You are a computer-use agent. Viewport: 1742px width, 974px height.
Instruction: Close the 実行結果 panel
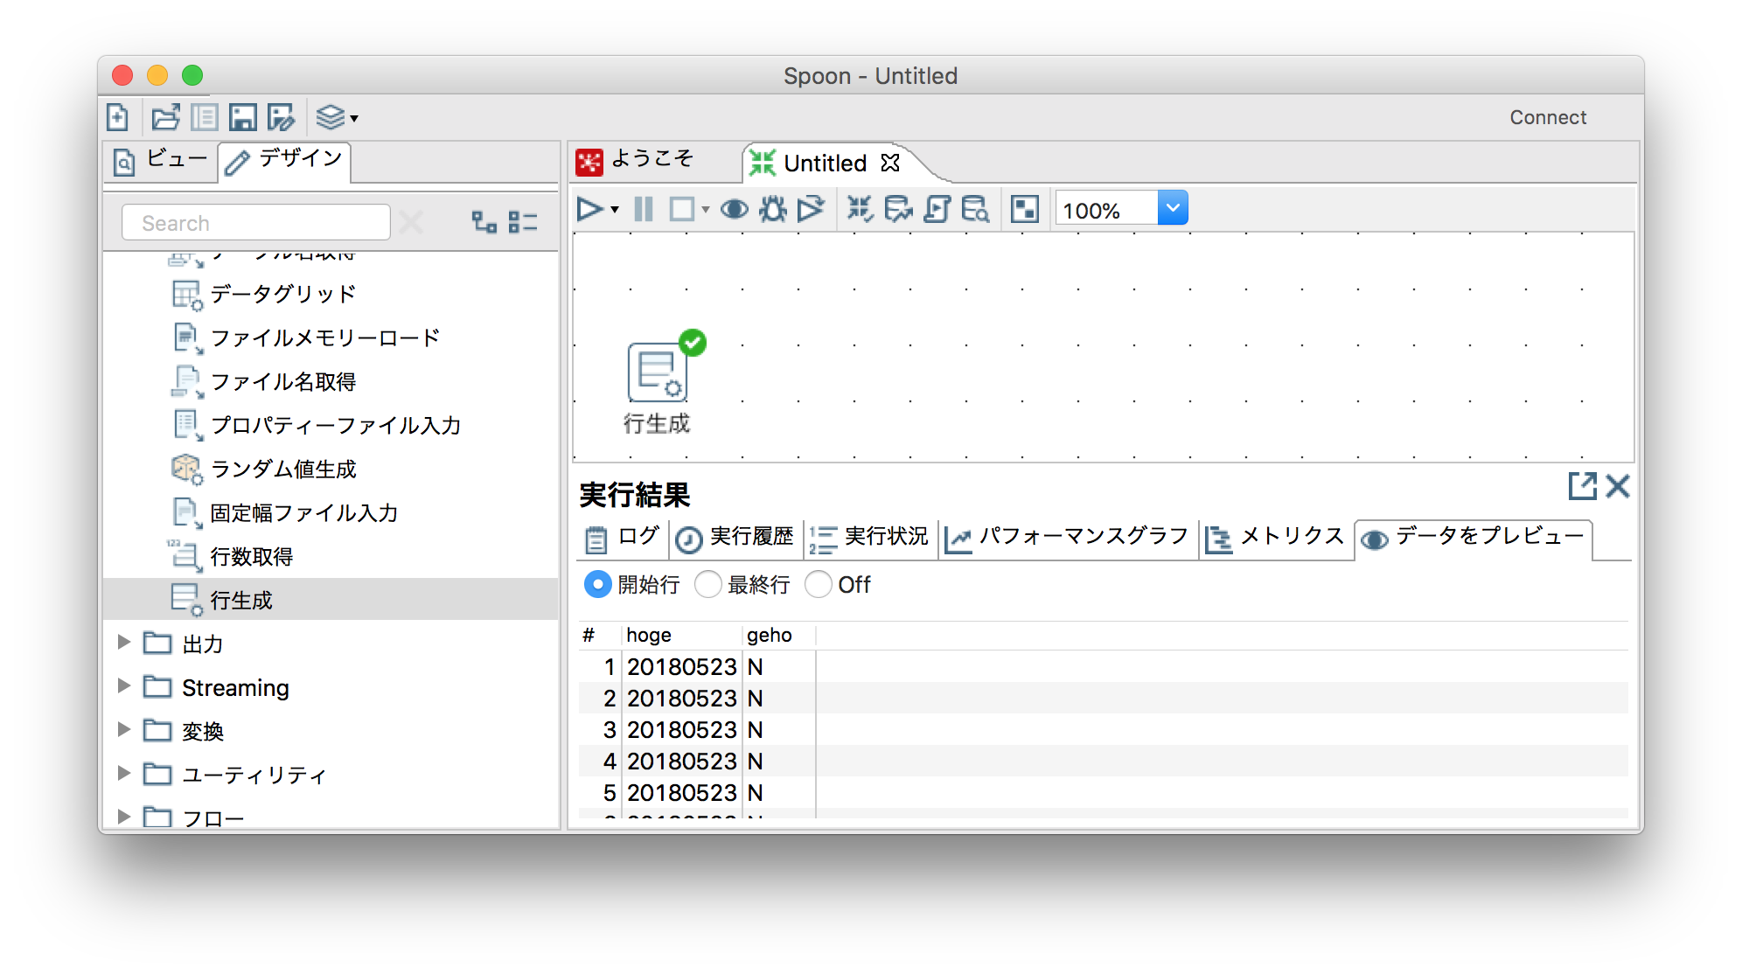tap(1620, 487)
